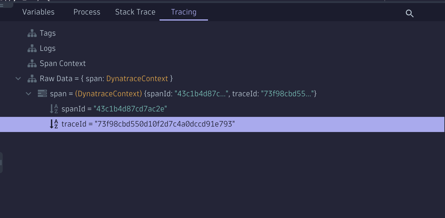445x218 pixels.
Task: Open the Process tab
Action: [x=87, y=12]
